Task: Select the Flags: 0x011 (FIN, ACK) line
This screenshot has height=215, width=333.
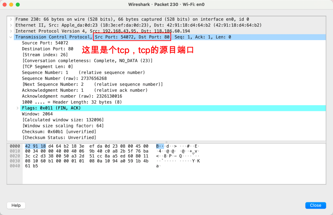Action: pos(173,108)
